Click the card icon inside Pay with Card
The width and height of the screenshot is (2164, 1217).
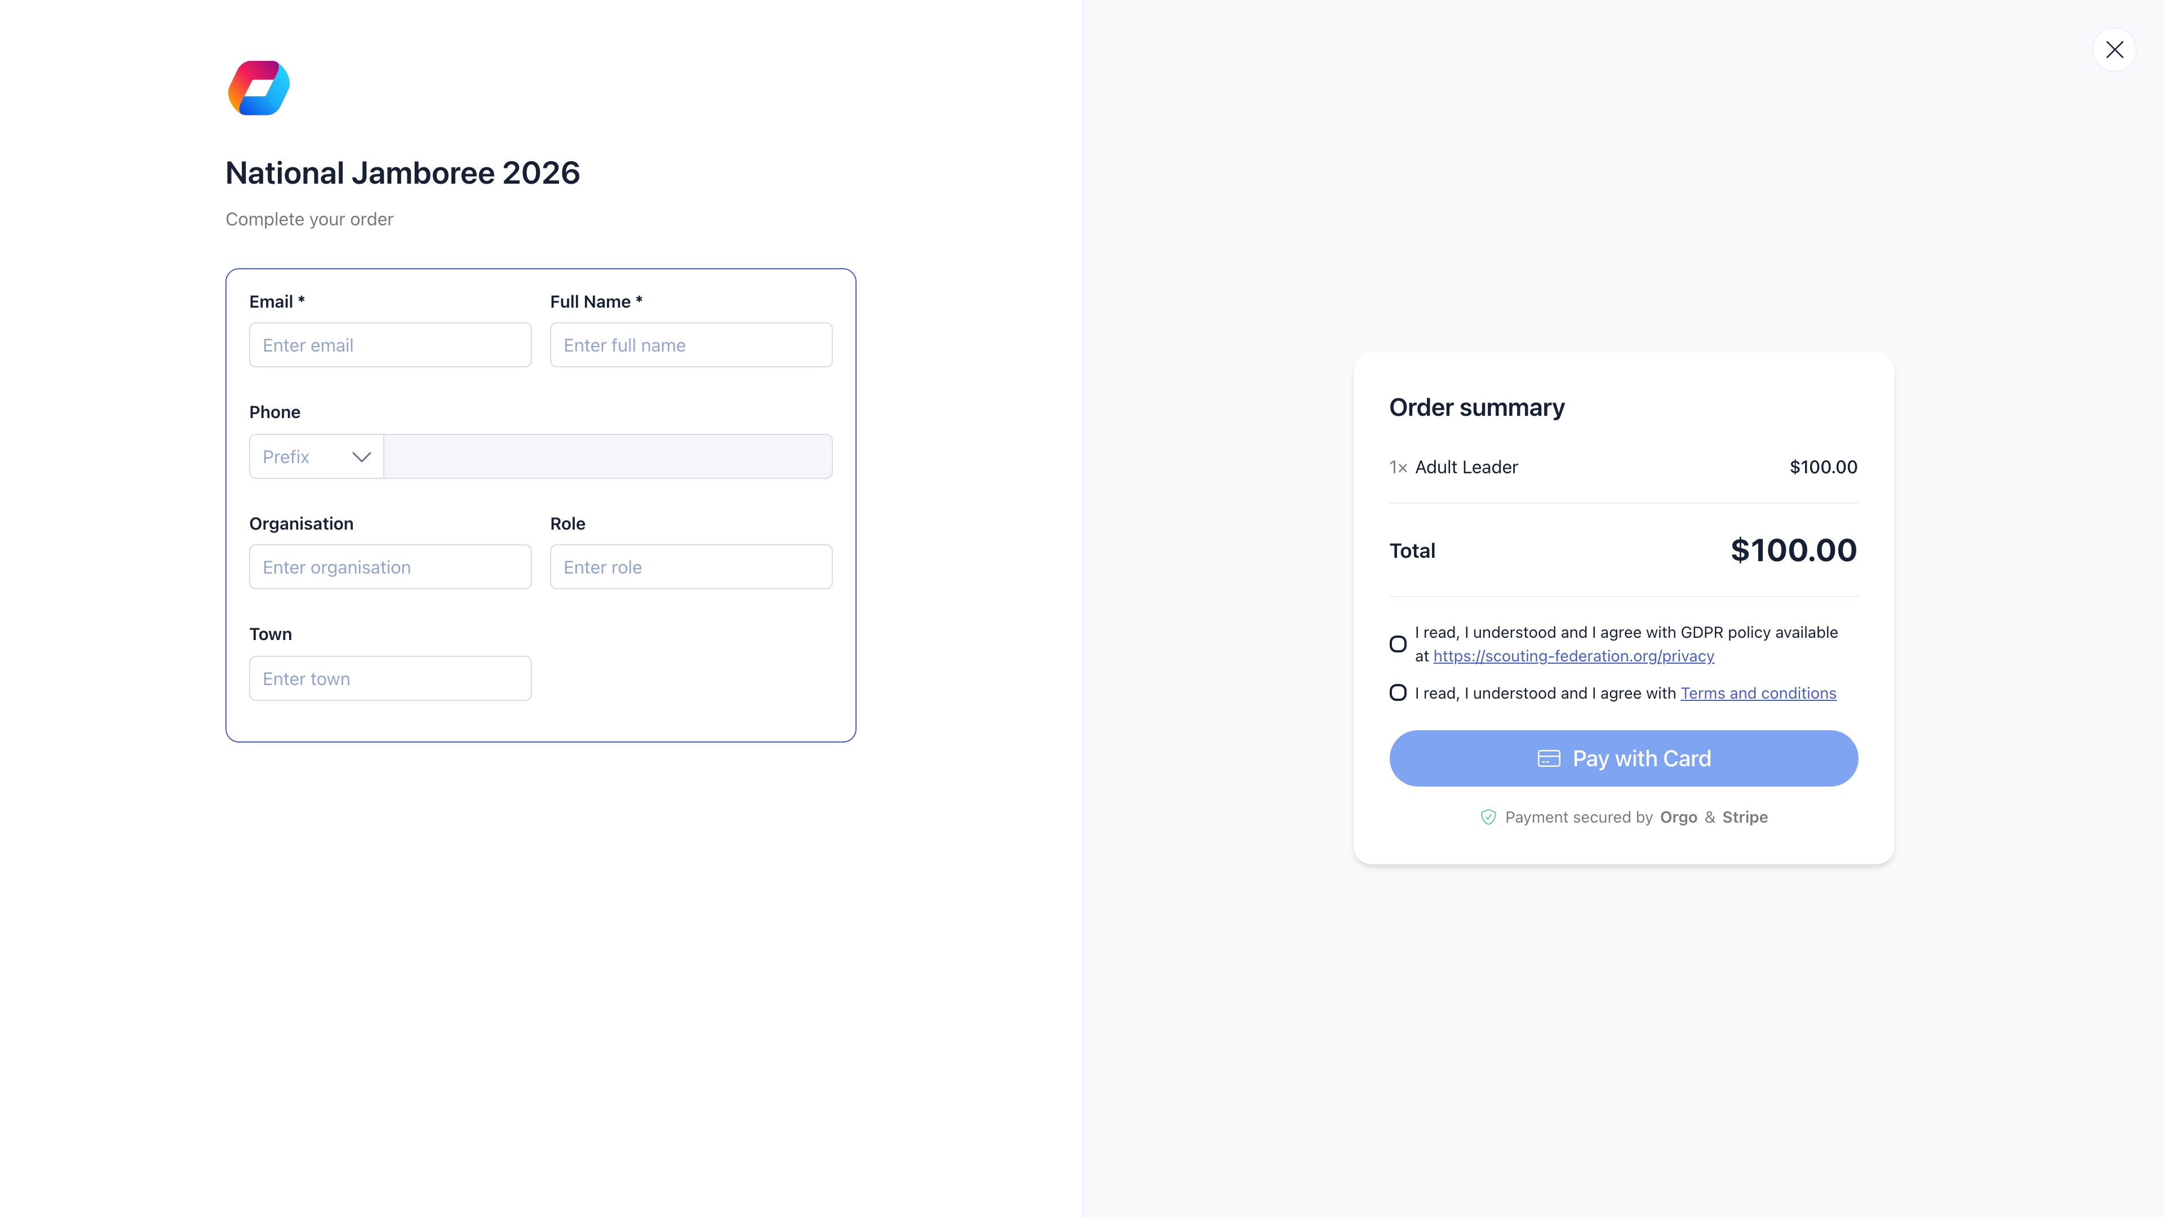point(1550,758)
